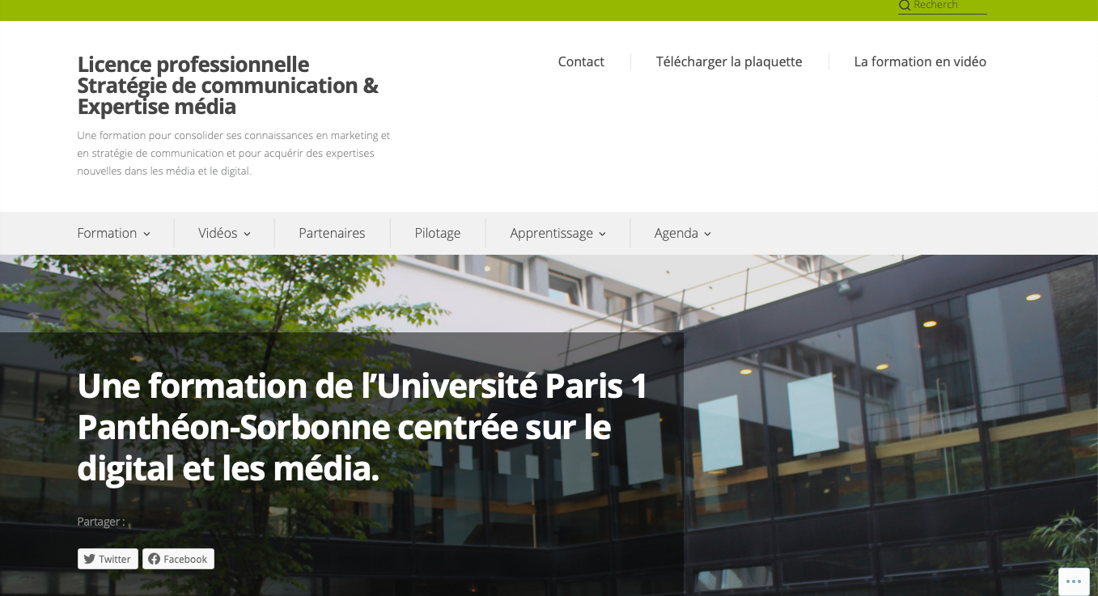Screen dimensions: 1098x596
Task: Click the Facebook logo icon
Action: point(154,559)
